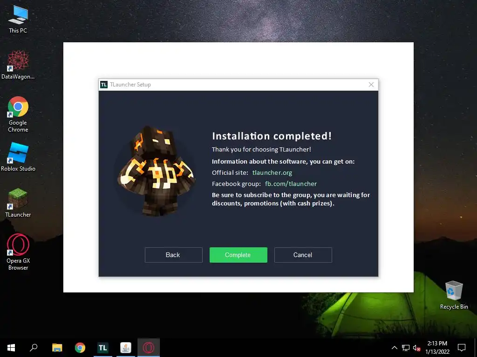Screen dimensions: 477x357
Task: Open taskbar search magnifier
Action: pyautogui.click(x=34, y=348)
